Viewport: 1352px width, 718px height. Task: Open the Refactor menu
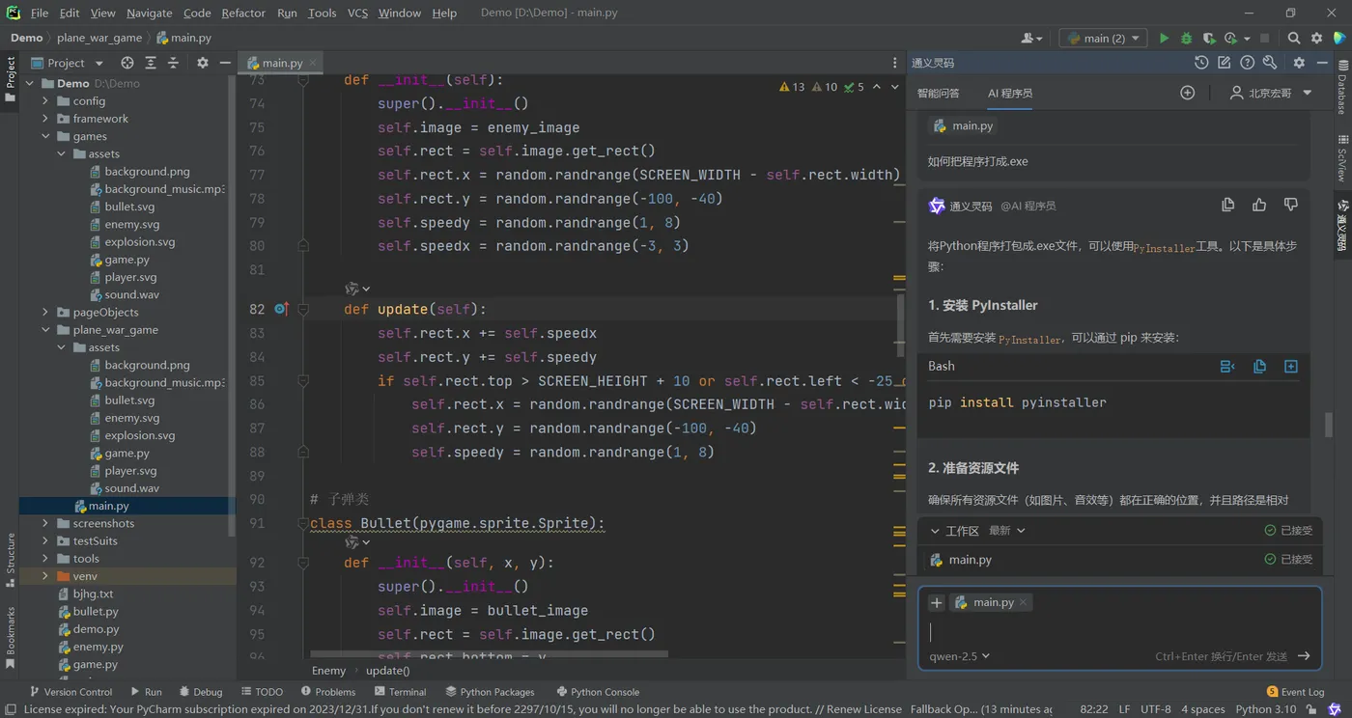point(243,13)
